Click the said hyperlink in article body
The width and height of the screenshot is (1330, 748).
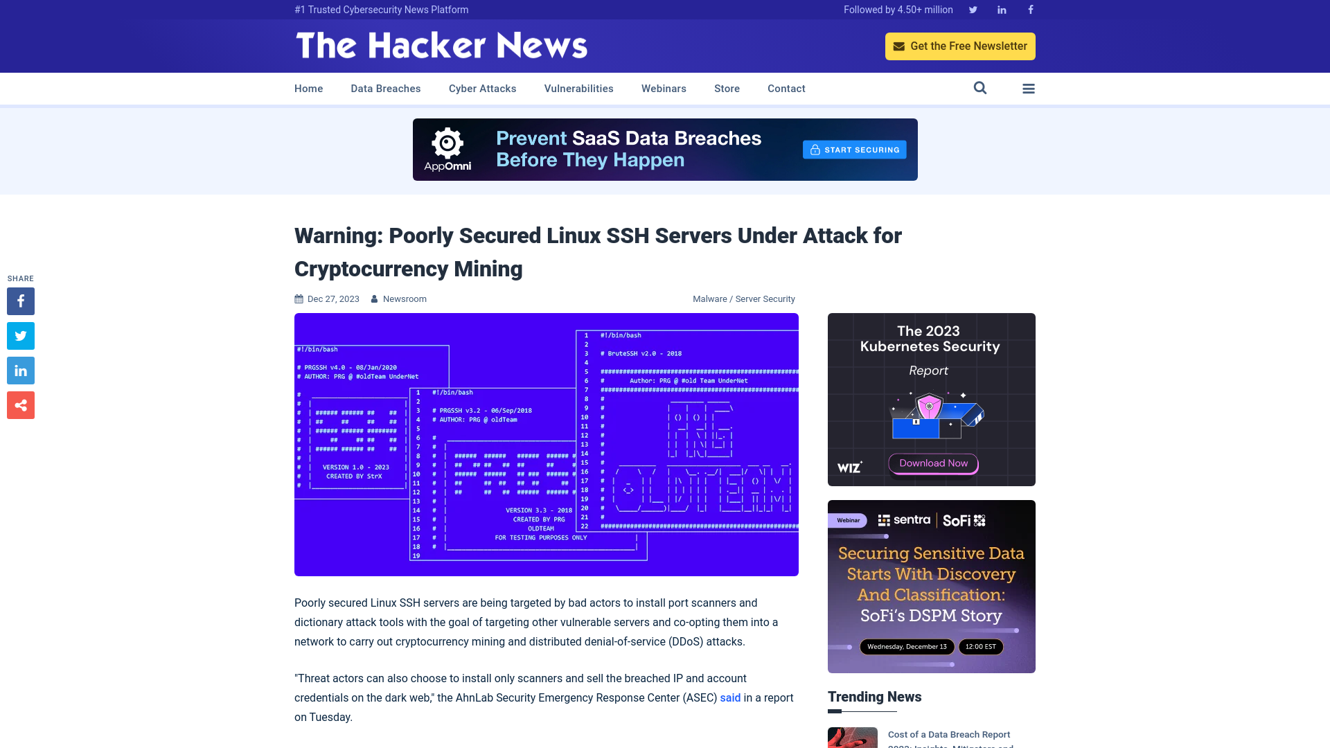[730, 697]
